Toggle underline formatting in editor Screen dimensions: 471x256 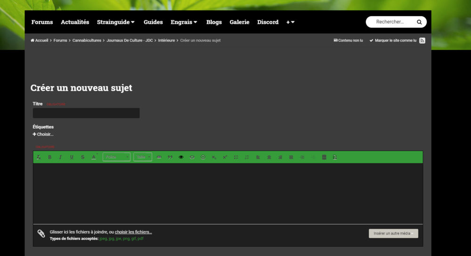tap(72, 157)
